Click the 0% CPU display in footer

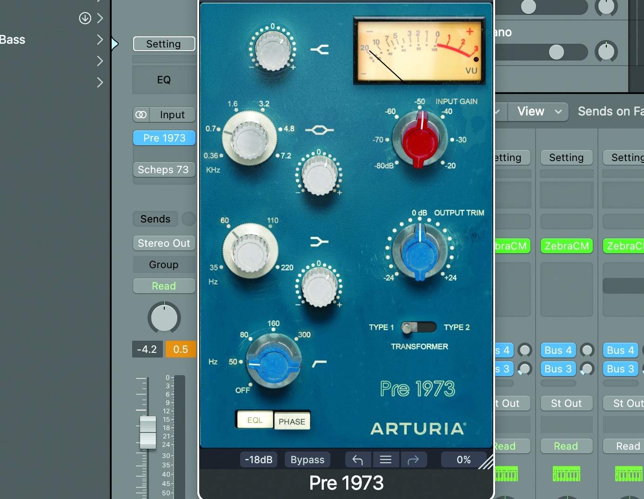463,460
